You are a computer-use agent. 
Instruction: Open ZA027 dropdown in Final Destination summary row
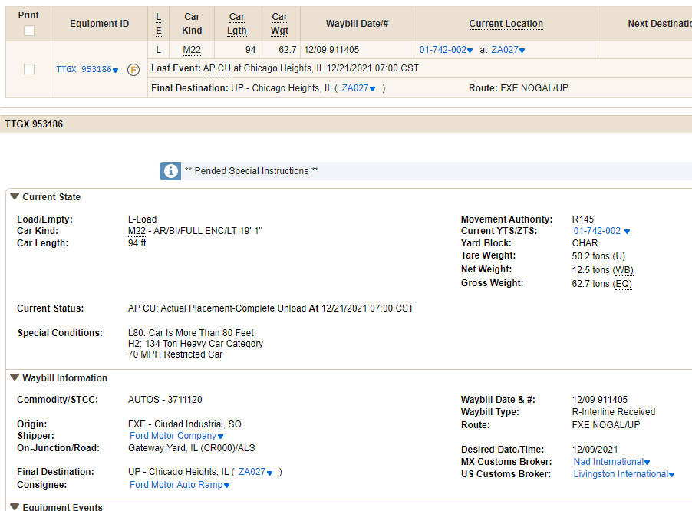tap(358, 88)
